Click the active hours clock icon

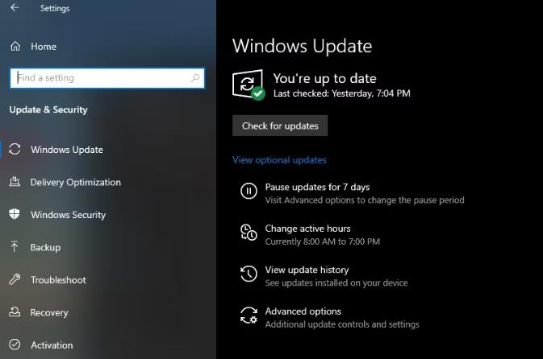click(249, 232)
